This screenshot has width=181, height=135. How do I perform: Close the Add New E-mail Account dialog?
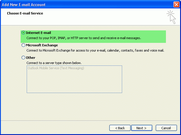[177, 5]
